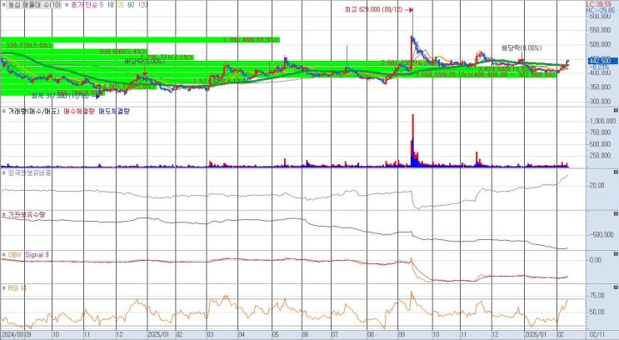
Task: Select the Signal 9 legend label
Action: (x=37, y=255)
